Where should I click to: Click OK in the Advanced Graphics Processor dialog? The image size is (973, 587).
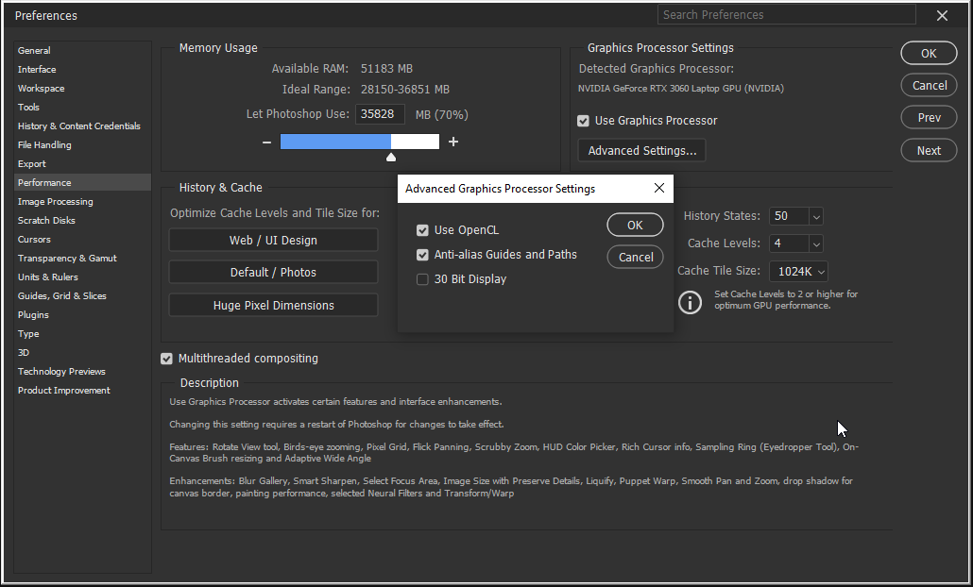635,225
